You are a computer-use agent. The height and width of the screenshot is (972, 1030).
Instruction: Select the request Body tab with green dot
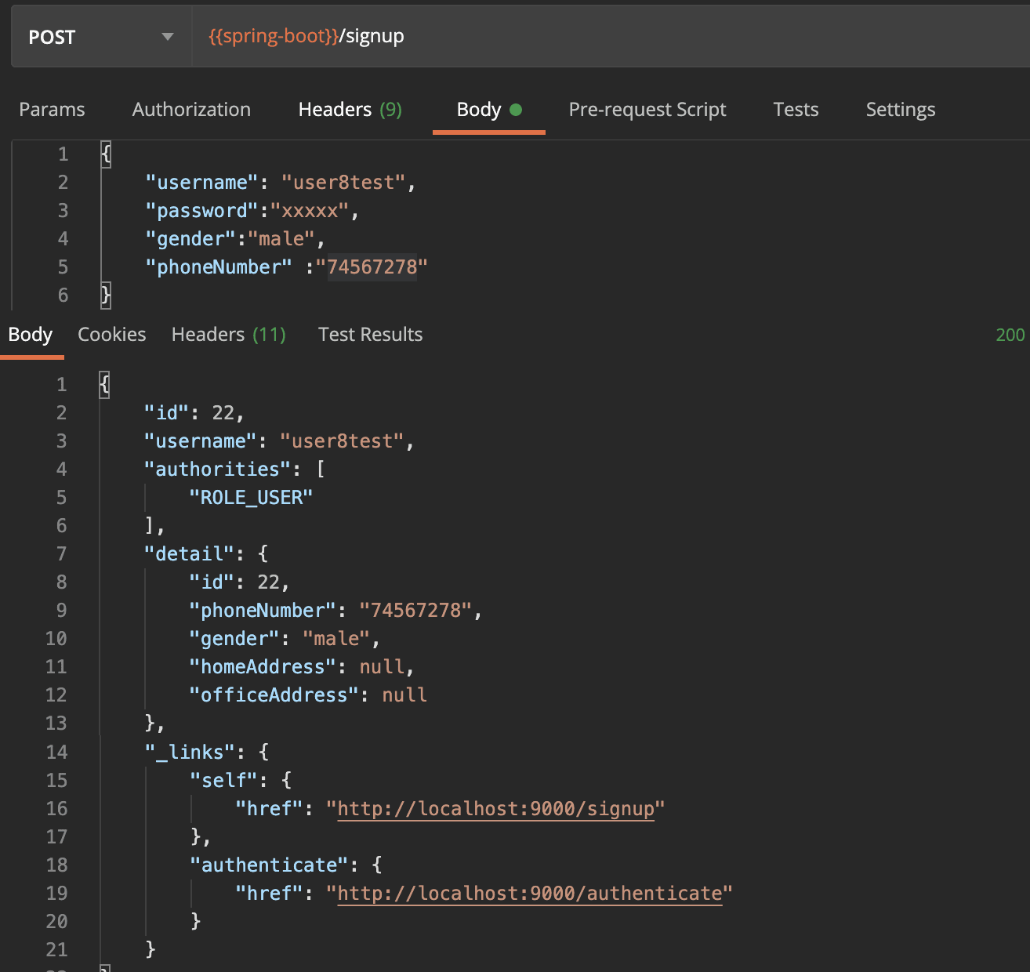point(488,110)
